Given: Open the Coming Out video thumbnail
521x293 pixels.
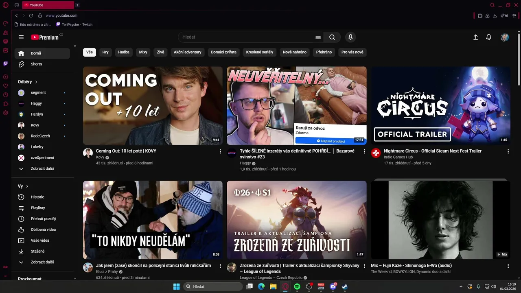Looking at the screenshot, I should [x=153, y=106].
